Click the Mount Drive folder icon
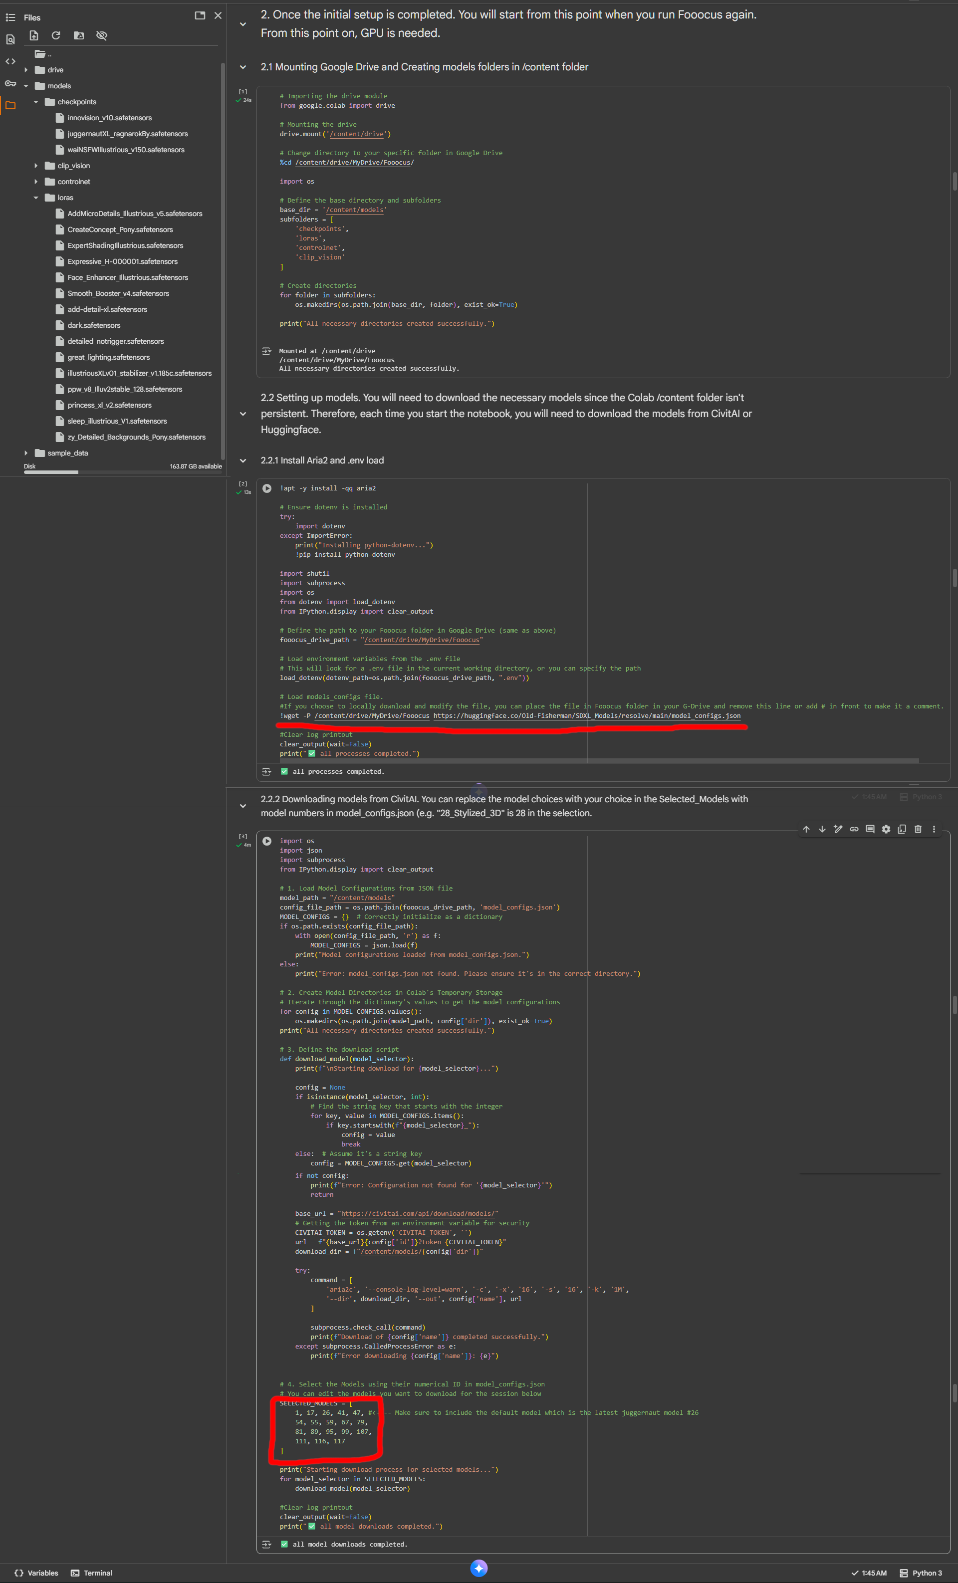Image resolution: width=958 pixels, height=1583 pixels. (79, 35)
